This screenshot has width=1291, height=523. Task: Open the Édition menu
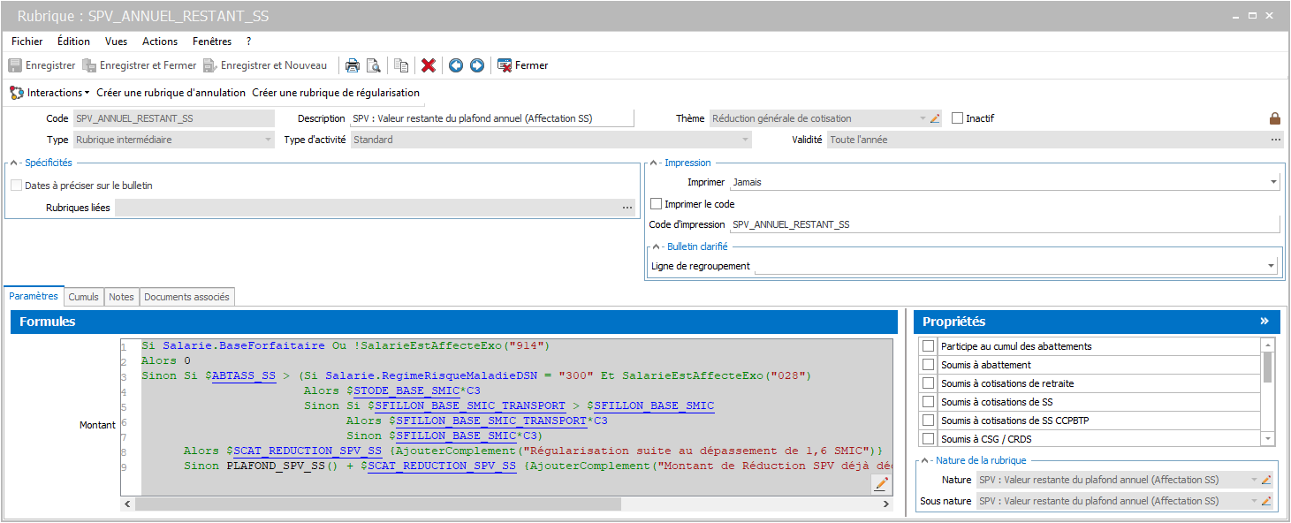[73, 42]
